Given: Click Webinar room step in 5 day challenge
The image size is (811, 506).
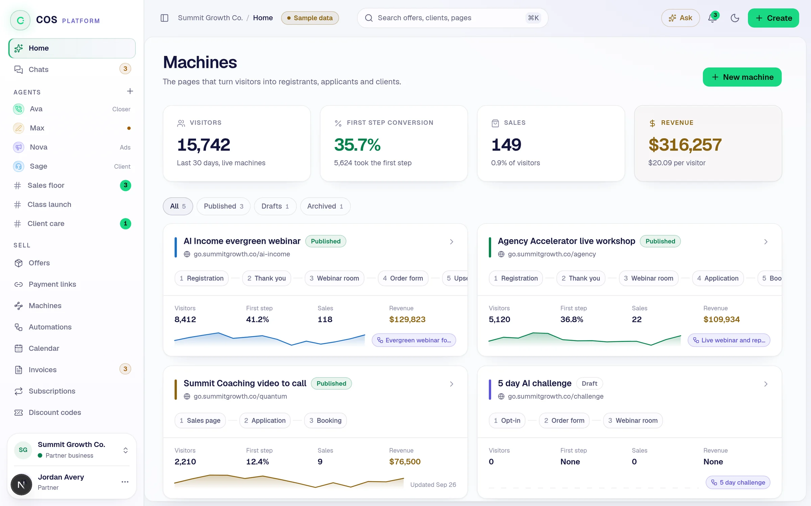Looking at the screenshot, I should tap(633, 421).
